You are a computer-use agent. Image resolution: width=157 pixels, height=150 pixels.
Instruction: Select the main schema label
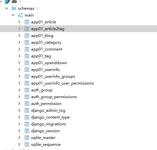29,15
